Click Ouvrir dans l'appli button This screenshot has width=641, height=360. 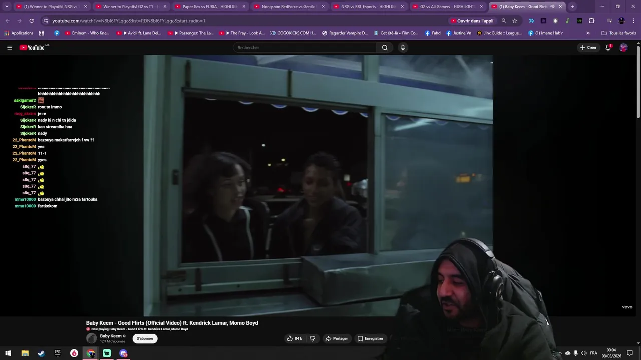472,21
